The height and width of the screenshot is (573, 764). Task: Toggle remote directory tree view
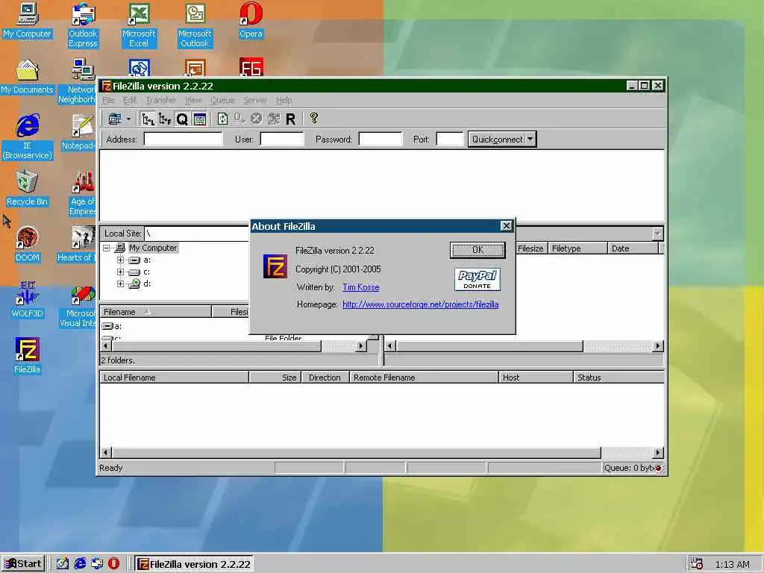(165, 119)
